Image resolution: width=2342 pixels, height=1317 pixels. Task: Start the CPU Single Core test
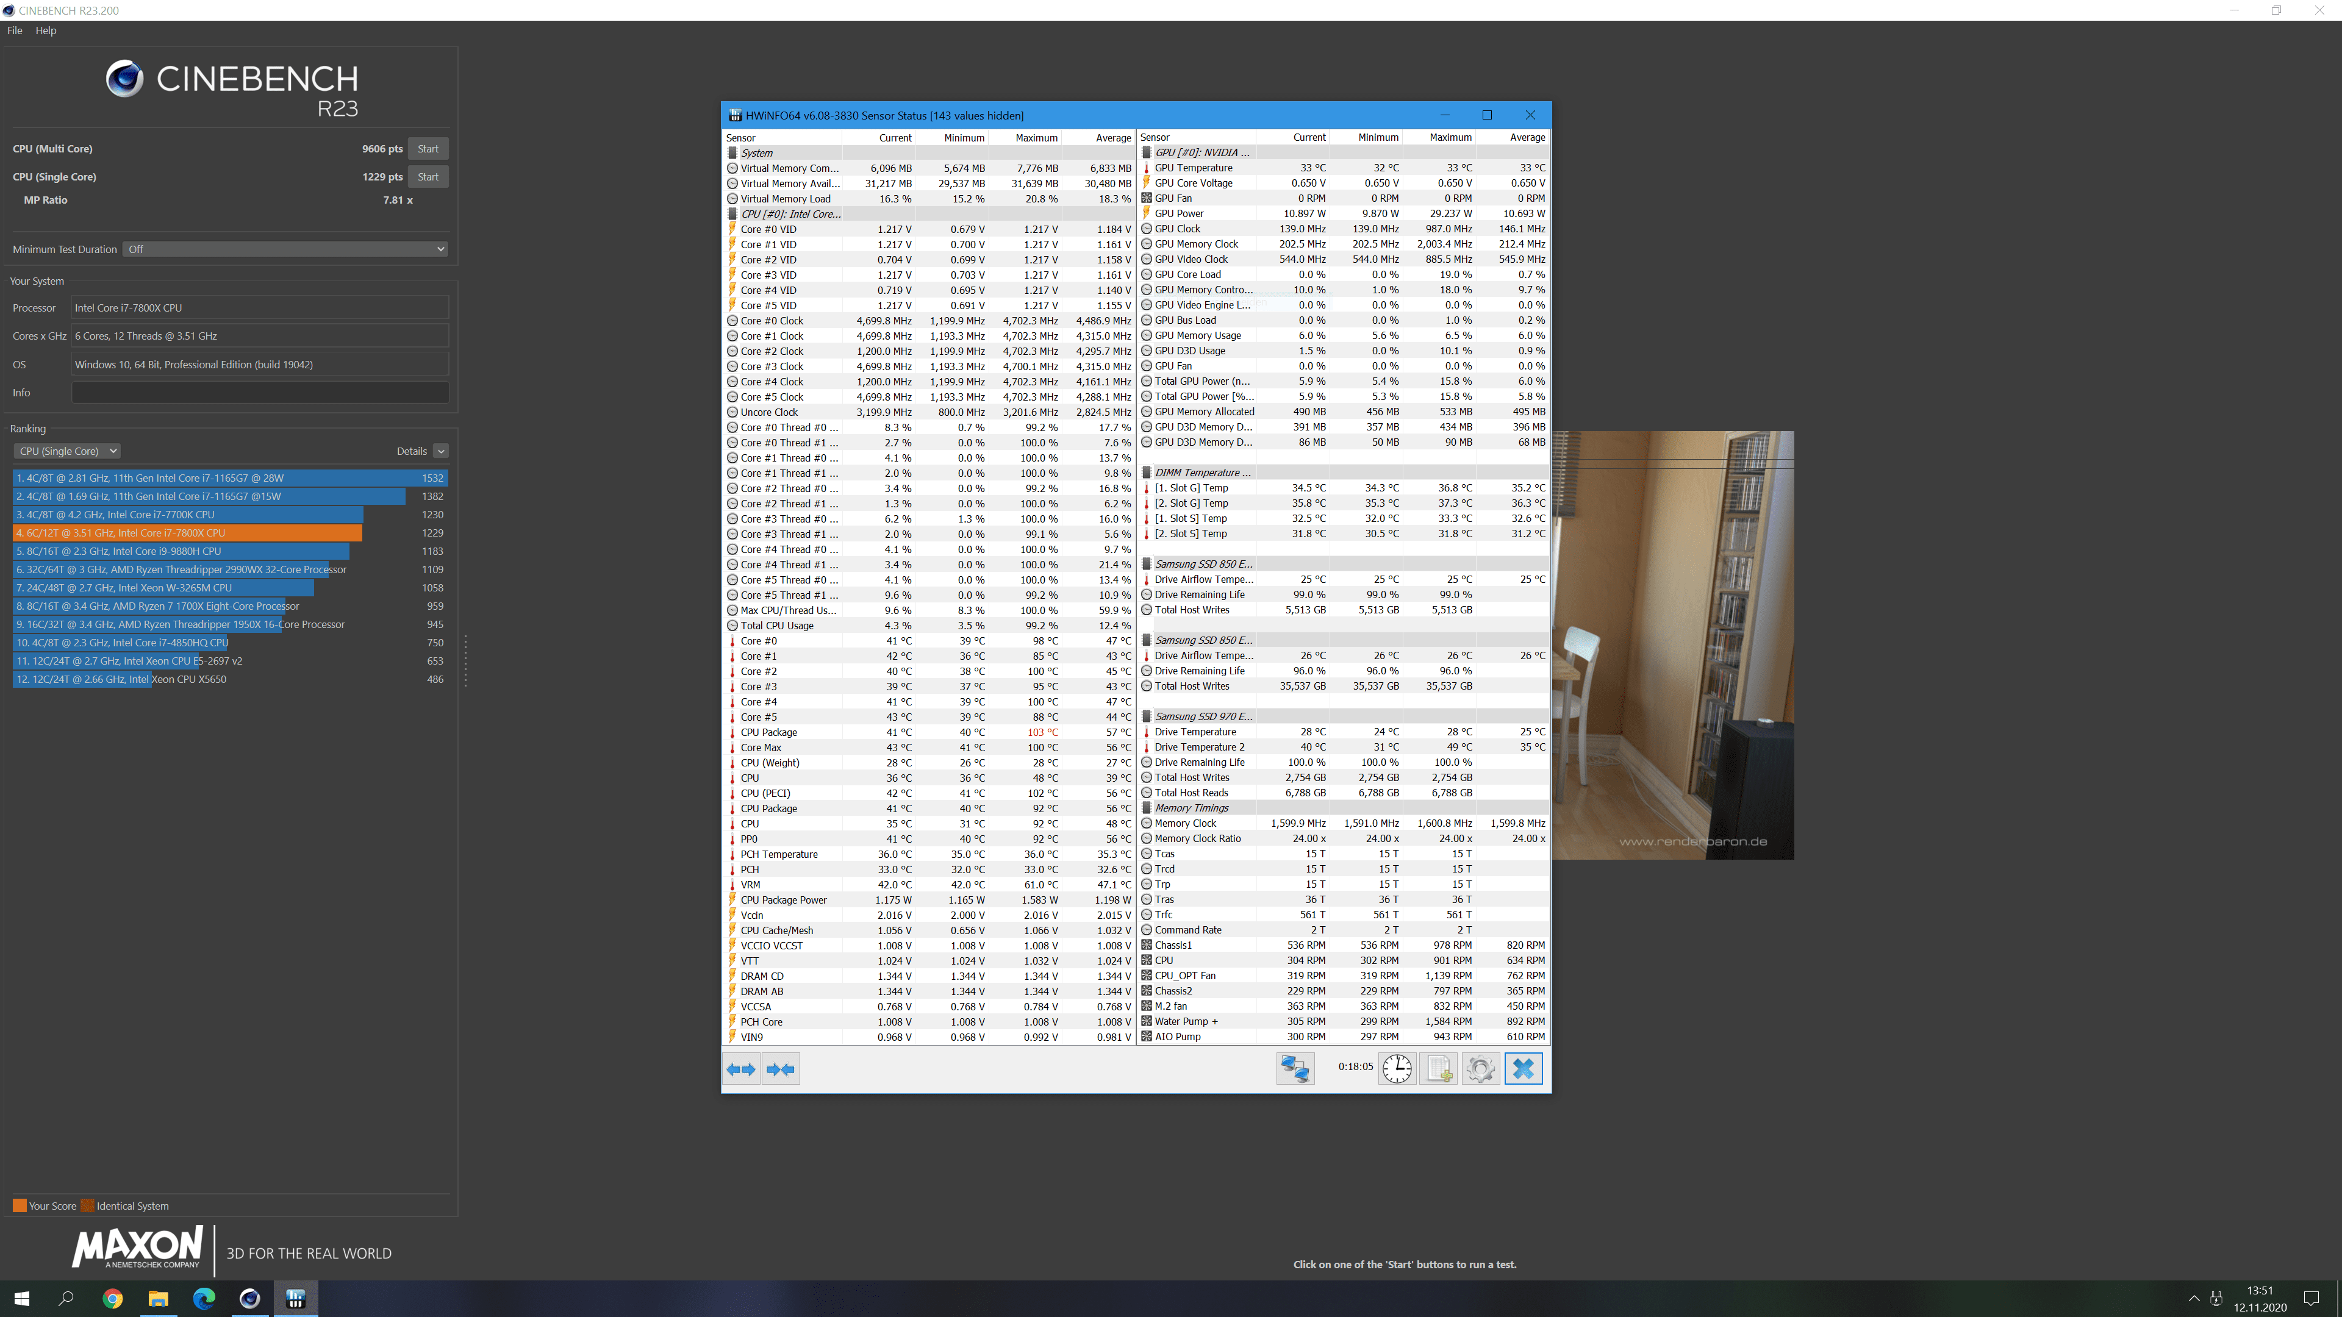tap(428, 177)
